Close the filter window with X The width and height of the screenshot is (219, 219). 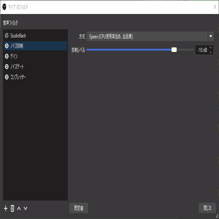(x=215, y=7)
